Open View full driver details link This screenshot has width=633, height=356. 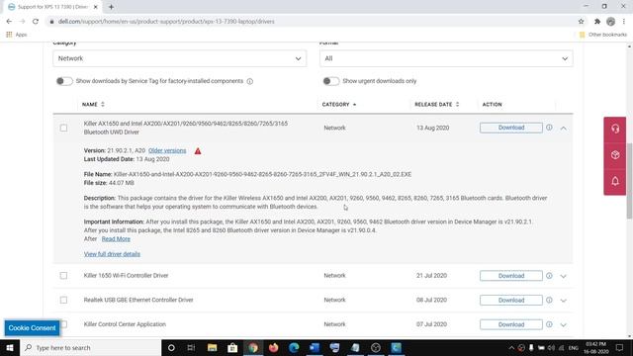click(112, 254)
